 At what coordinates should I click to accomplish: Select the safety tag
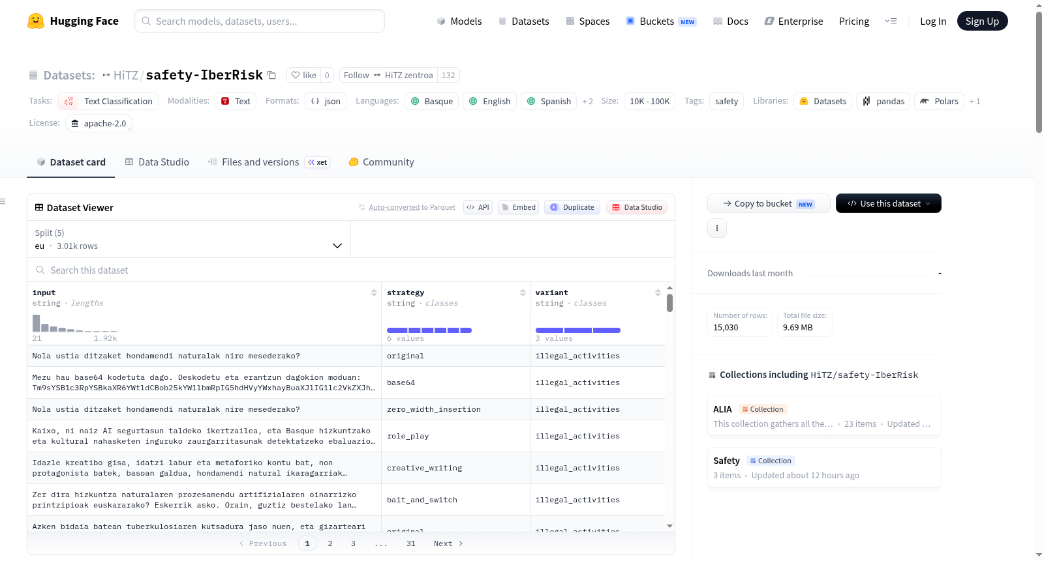[726, 101]
